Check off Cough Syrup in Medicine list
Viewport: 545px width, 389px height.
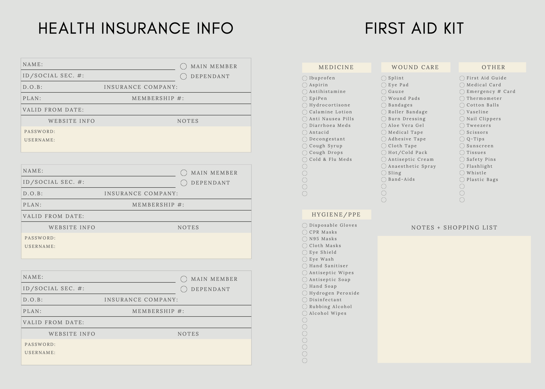[x=305, y=146]
